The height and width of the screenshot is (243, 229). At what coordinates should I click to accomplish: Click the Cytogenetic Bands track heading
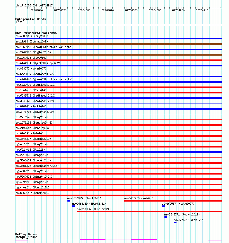(x=31, y=19)
